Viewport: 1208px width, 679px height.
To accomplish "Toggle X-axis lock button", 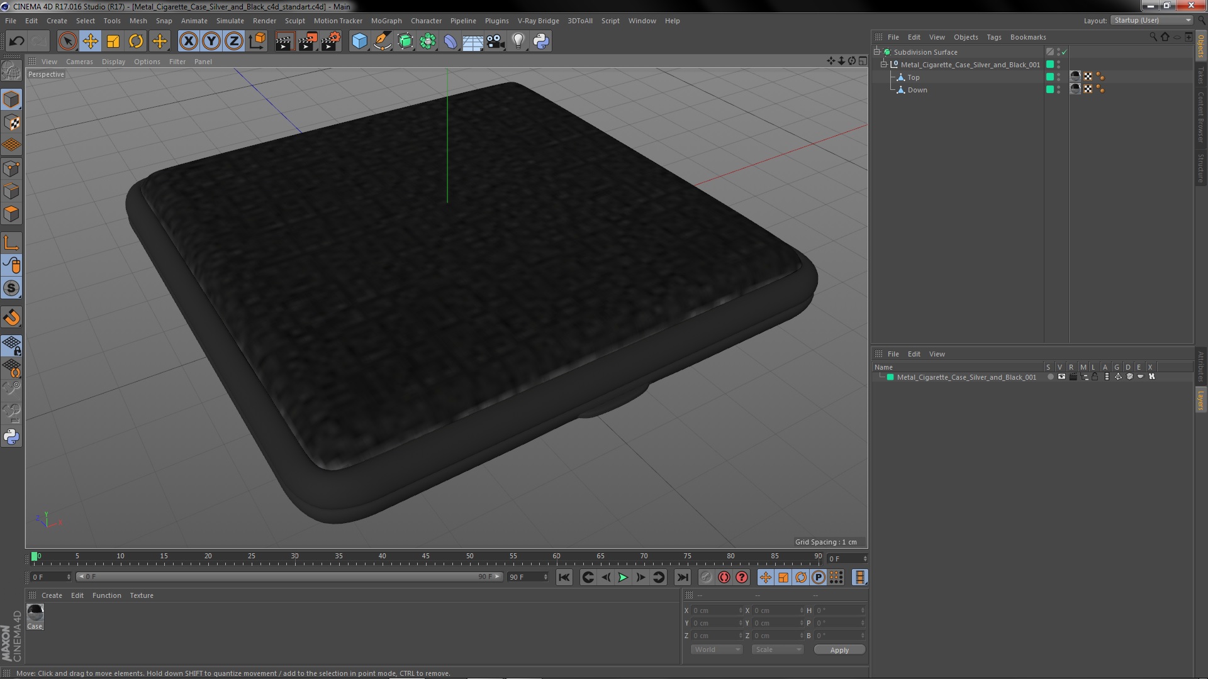I will [x=188, y=41].
